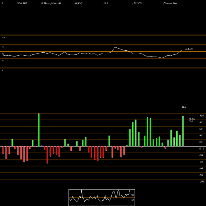
Task: Click the MR axis label 60
Action: (x=201, y=129)
